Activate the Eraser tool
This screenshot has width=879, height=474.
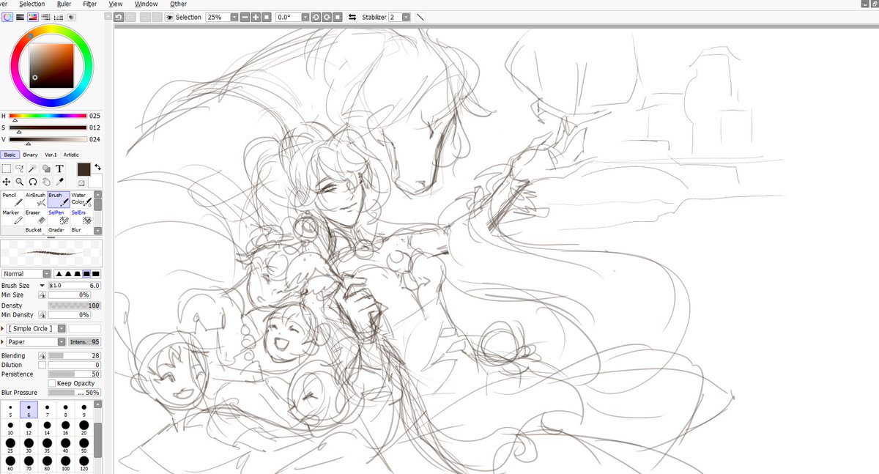36,217
